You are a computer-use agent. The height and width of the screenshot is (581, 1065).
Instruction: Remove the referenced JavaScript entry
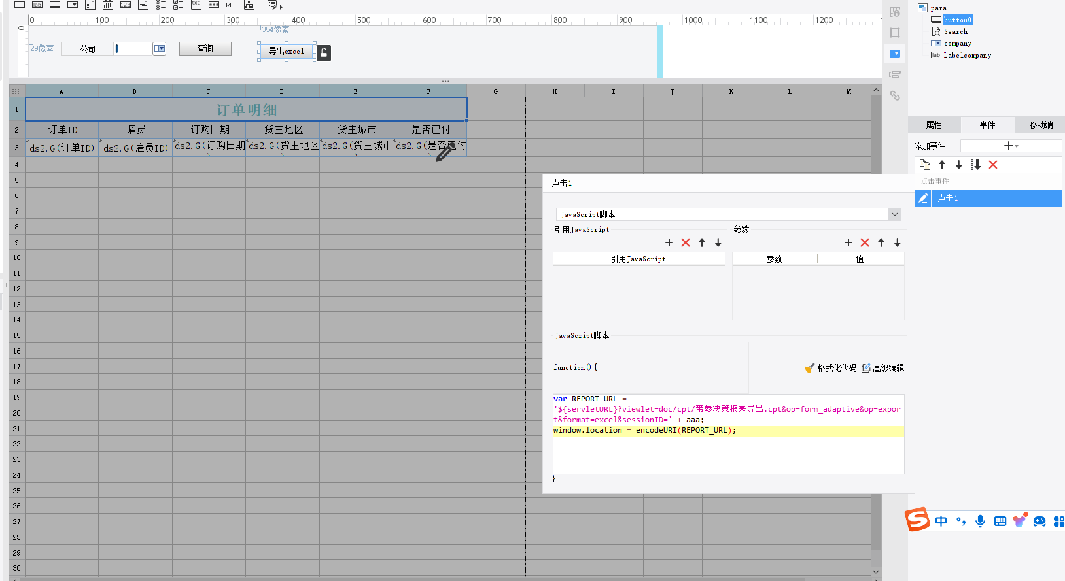tap(686, 242)
